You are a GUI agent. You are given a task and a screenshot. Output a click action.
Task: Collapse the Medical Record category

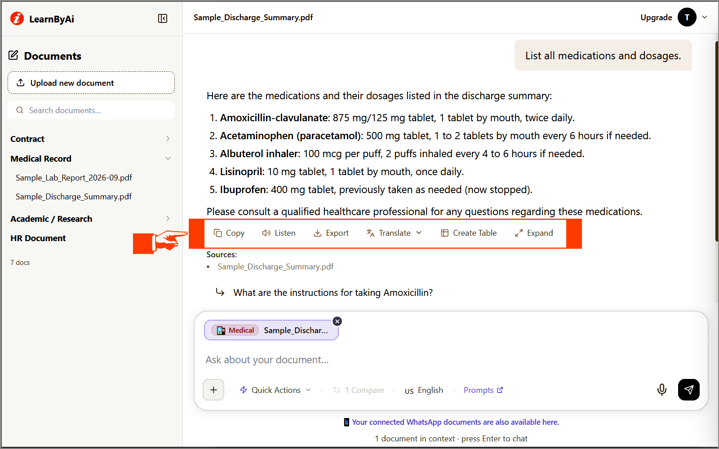[91, 158]
